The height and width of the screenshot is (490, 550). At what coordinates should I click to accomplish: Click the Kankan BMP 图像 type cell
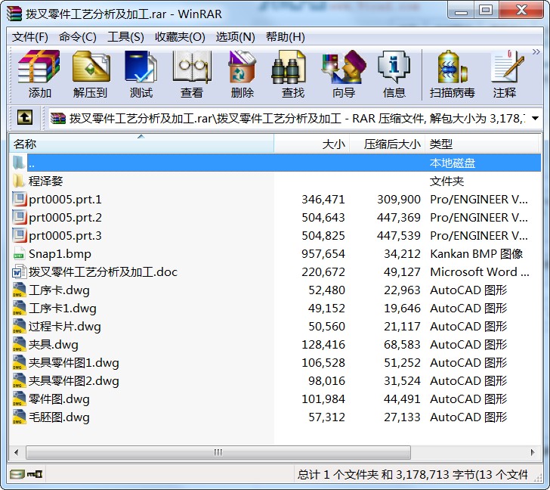tap(476, 254)
